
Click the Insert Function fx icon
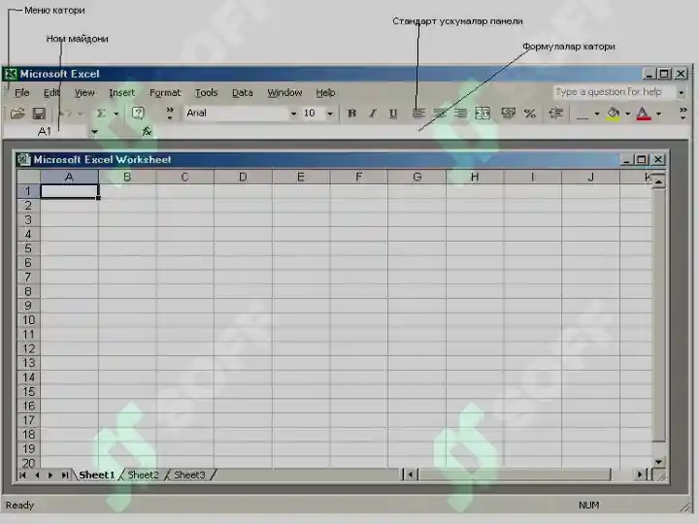point(147,131)
